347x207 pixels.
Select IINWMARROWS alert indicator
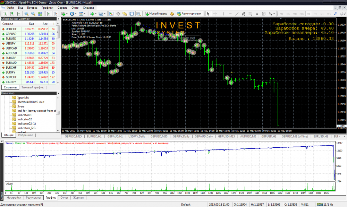31,102
